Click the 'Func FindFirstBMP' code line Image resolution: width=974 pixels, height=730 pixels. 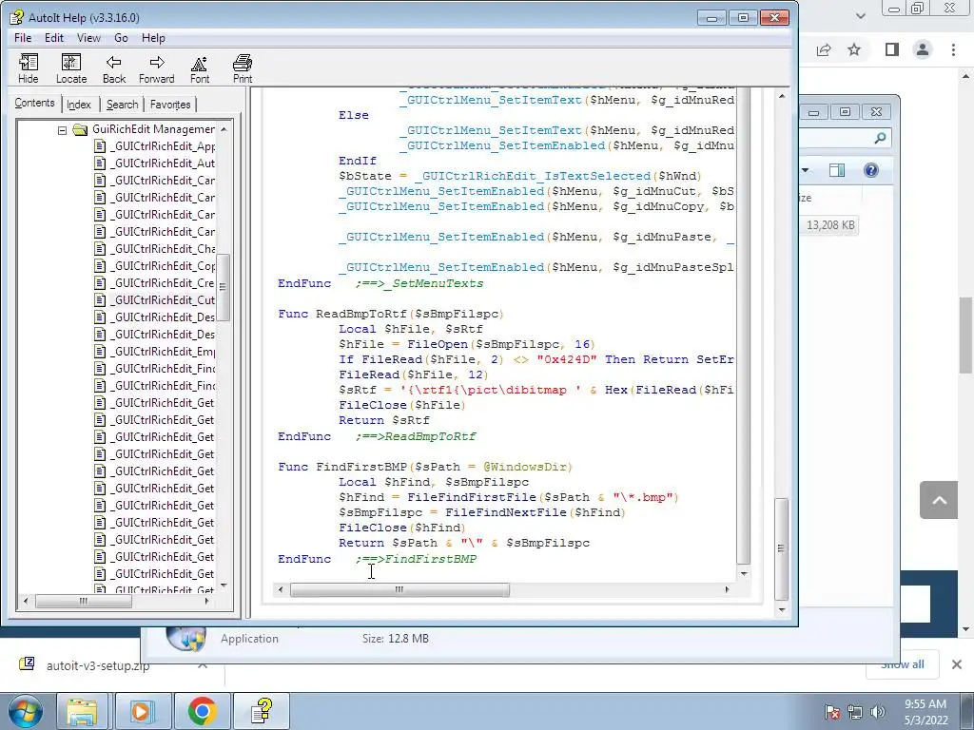[425, 466]
